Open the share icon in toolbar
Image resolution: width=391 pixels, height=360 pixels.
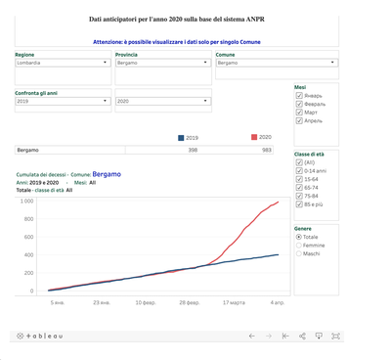(302, 336)
